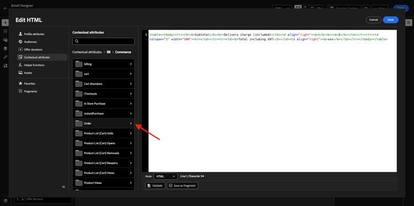The image size is (414, 206).
Task: Open the settings sliders icon at the right edge
Action: tap(408, 23)
